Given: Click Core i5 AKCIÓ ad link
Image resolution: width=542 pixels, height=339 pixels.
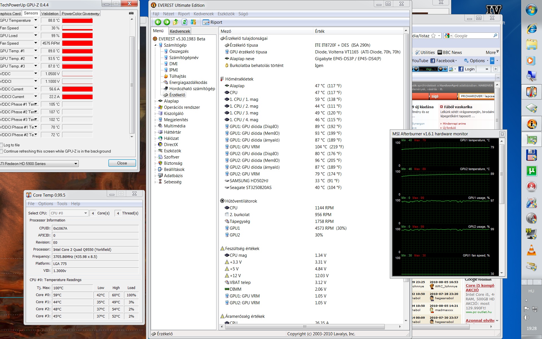Looking at the screenshot, I should pyautogui.click(x=480, y=288).
